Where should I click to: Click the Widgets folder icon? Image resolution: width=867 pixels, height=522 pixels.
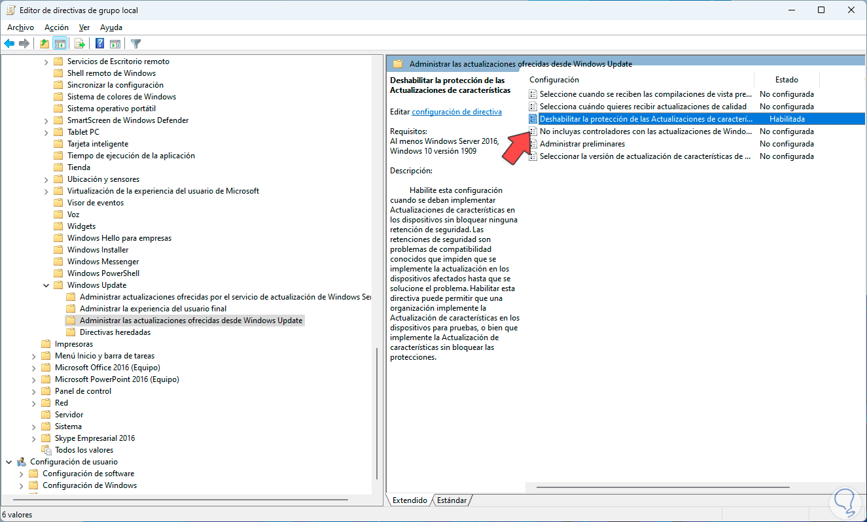pyautogui.click(x=58, y=226)
